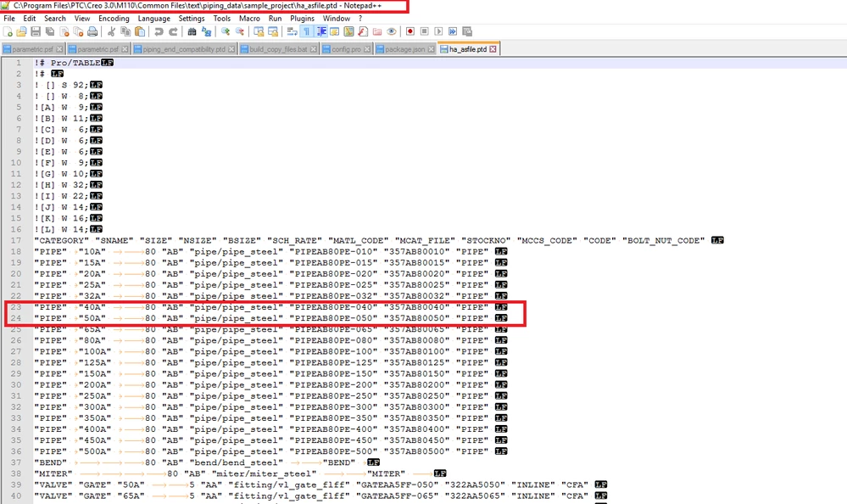Toggle file monitoring eye icon
Screen dimensions: 847x504
(x=392, y=31)
